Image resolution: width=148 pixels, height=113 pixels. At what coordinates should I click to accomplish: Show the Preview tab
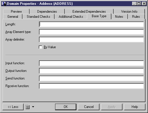click(x=16, y=12)
